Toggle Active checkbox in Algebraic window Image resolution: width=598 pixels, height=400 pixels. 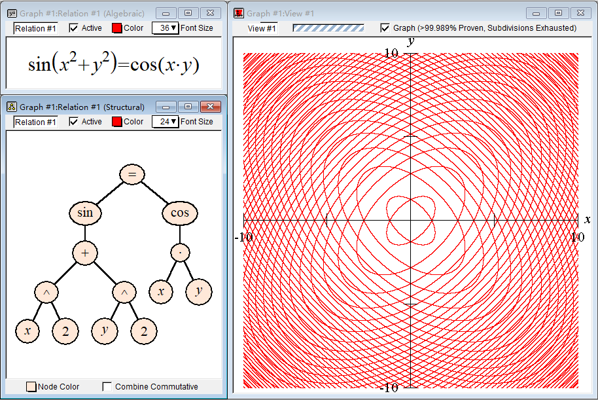pyautogui.click(x=74, y=28)
